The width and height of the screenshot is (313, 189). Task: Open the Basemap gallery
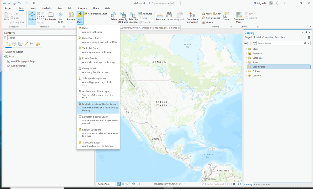click(x=71, y=17)
